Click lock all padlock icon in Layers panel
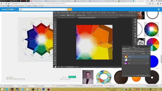Viewport: 162px width, 91px height. [x=133, y=54]
